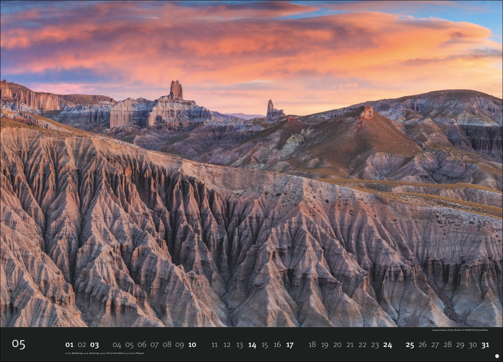Click the tall rock tower on the ridge
Screen dimensions: 503x362
[176, 90]
